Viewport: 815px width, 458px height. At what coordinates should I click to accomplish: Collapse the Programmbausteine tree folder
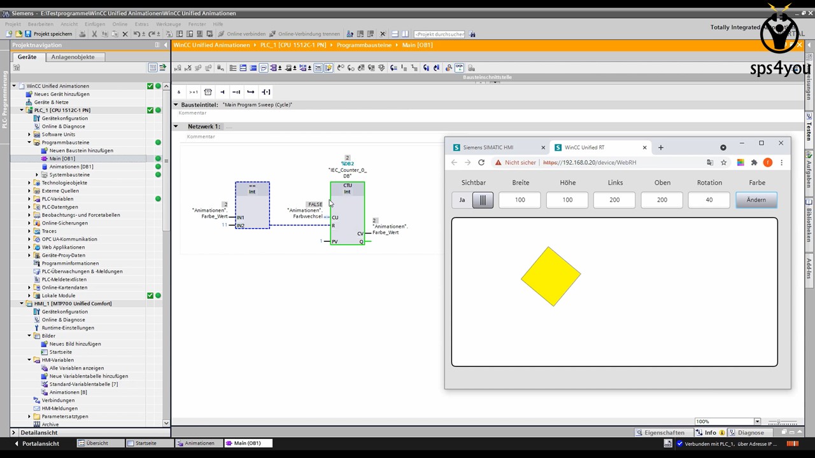coord(29,142)
